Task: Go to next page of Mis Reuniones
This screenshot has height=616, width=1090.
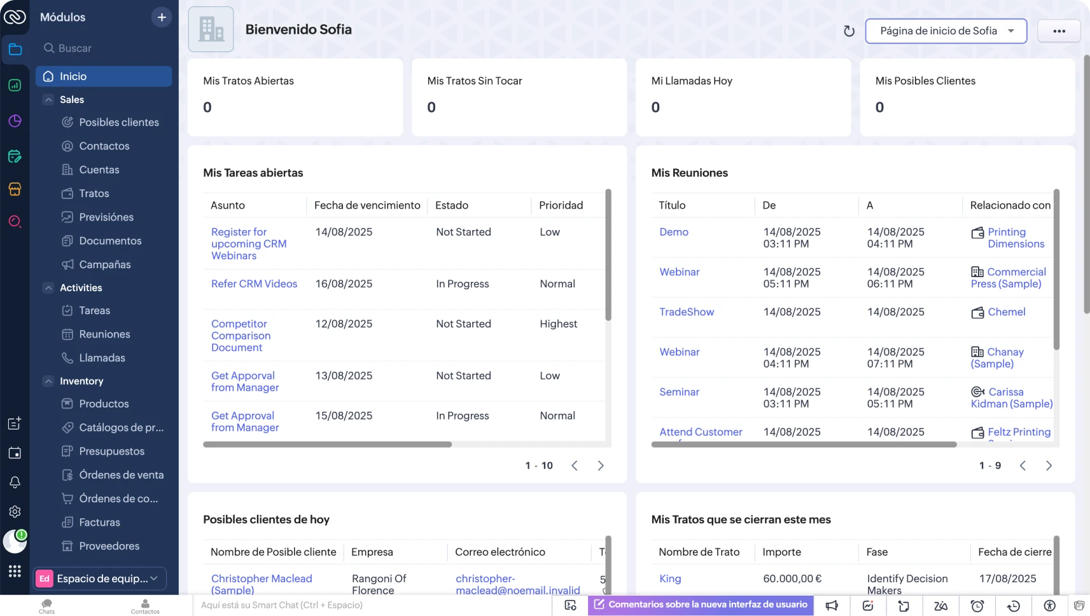Action: click(1049, 466)
